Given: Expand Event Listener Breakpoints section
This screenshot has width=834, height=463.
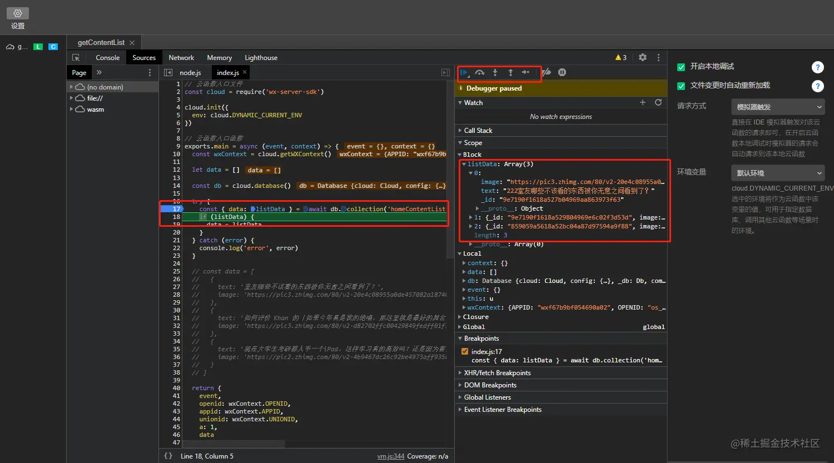Looking at the screenshot, I should click(561, 410).
